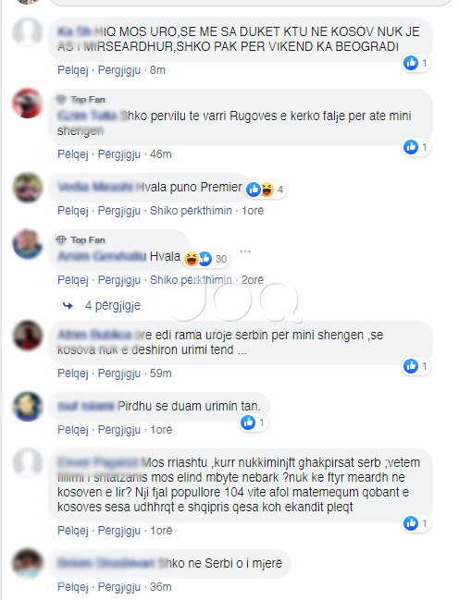Image resolution: width=459 pixels, height=600 pixels.
Task: Open the profile picture of the 'Hvala puno Premier' commenter
Action: (x=28, y=188)
